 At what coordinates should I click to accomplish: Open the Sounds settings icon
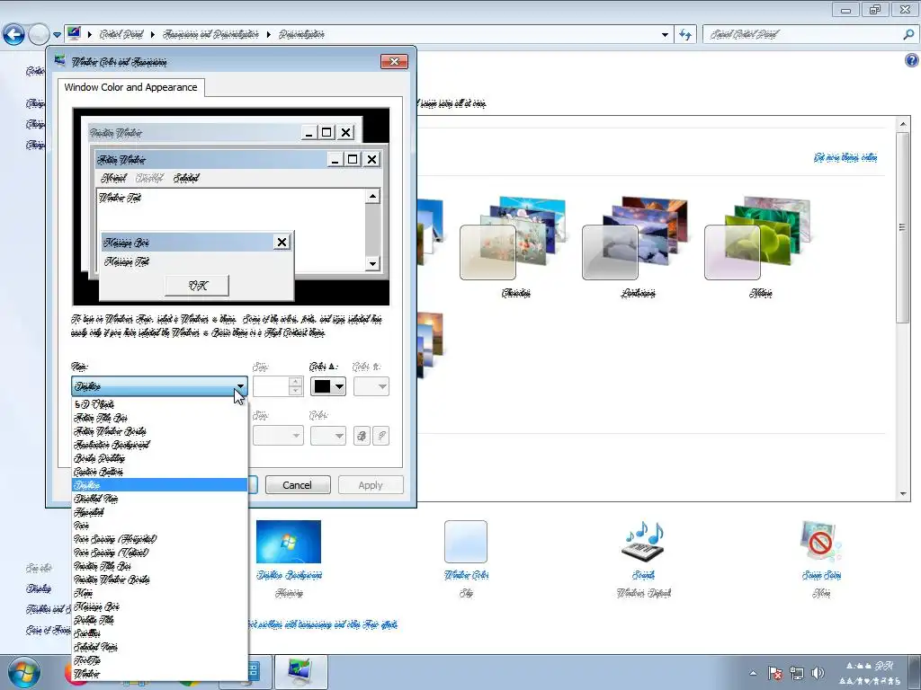point(643,542)
